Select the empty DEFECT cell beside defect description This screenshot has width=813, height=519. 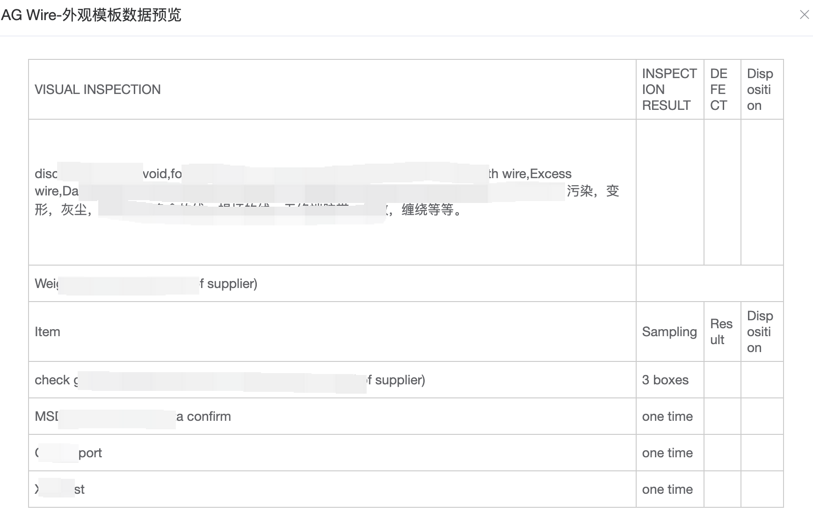click(722, 192)
